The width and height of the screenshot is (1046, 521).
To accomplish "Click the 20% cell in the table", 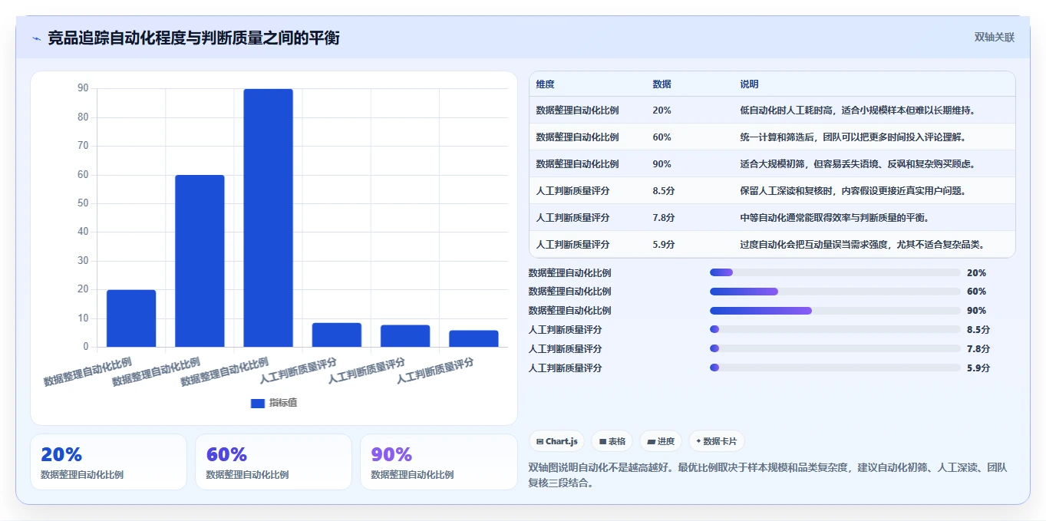I will 662,110.
